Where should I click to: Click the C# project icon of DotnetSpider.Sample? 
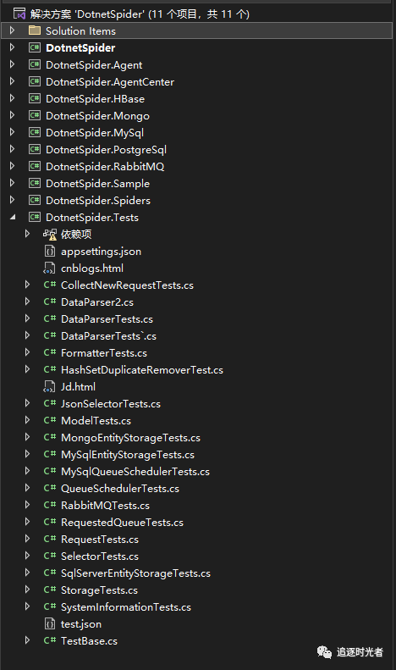coord(34,183)
